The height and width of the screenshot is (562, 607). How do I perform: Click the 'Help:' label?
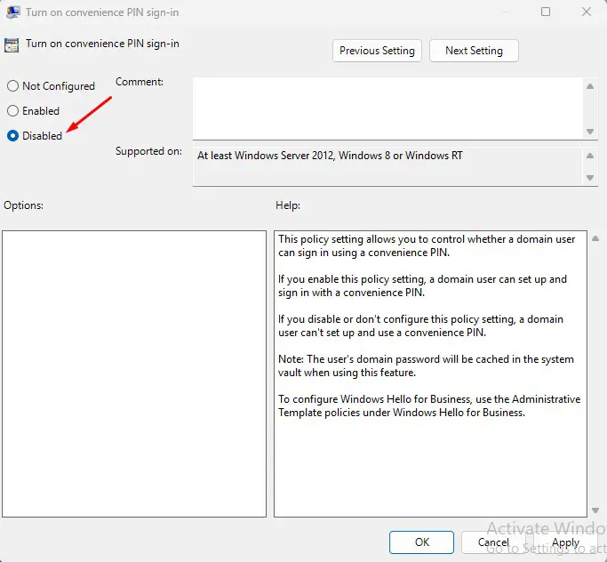click(x=288, y=205)
